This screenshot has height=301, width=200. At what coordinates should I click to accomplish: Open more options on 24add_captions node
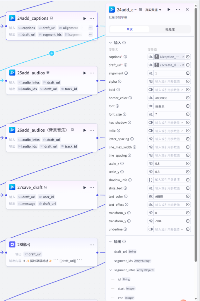(x=92, y=19)
